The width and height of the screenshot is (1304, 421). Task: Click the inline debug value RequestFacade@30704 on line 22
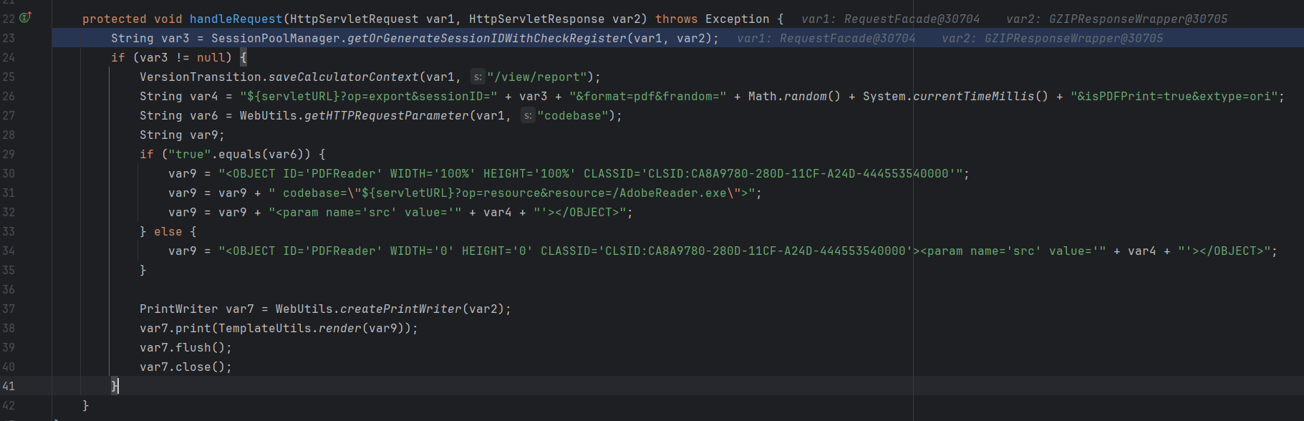click(x=912, y=19)
